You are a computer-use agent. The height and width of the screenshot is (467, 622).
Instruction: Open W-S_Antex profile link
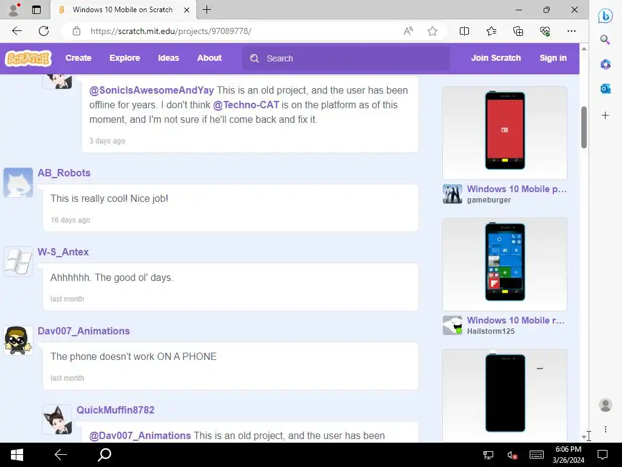pos(63,252)
